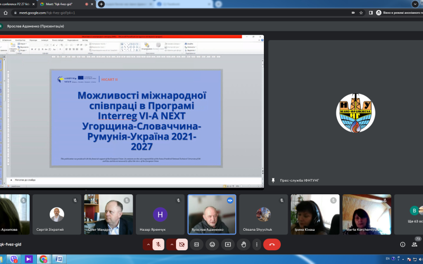Click the muted mic icon on Oksana Shyychuk tile
This screenshot has width=423, height=264.
282,201
